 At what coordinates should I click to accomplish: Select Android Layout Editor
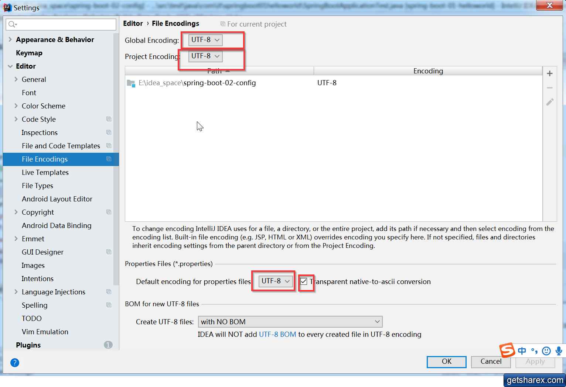click(x=57, y=199)
